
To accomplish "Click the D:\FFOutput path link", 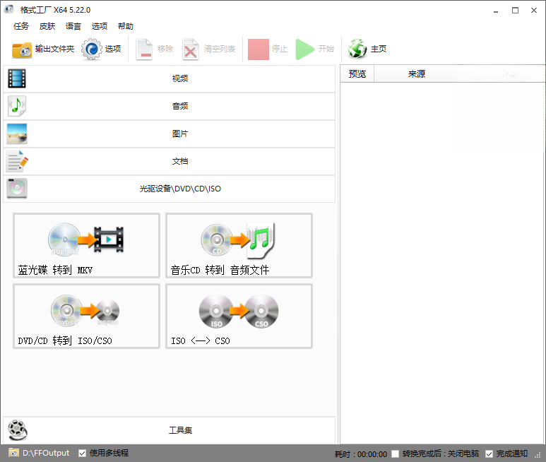I will coord(46,453).
